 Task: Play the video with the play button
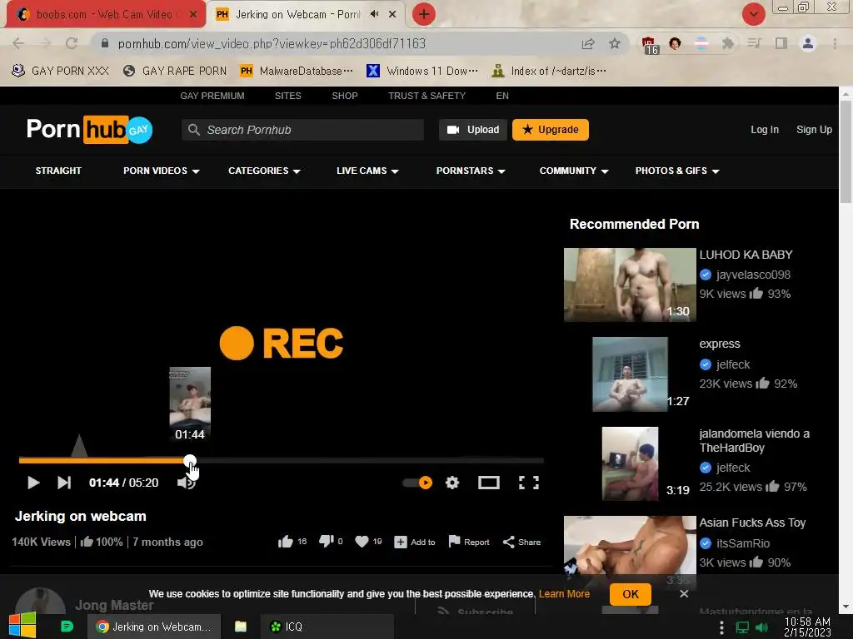tap(33, 483)
